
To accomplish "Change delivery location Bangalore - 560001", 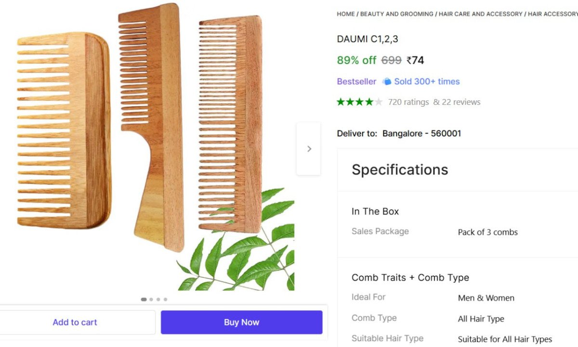I will point(421,133).
